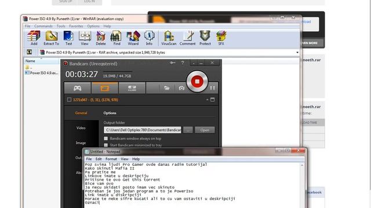Screen dimensions: 371x208
Task: Open Notepad View menu
Action: coord(125,159)
